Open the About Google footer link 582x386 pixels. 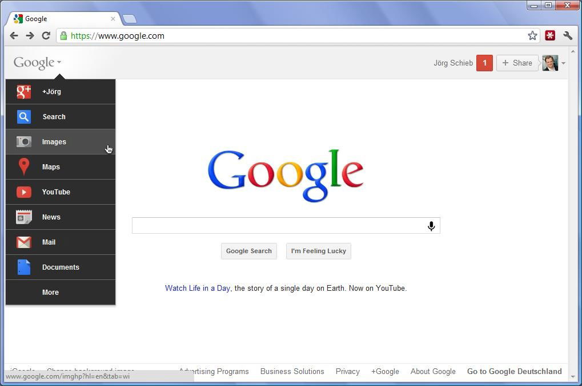click(x=433, y=372)
